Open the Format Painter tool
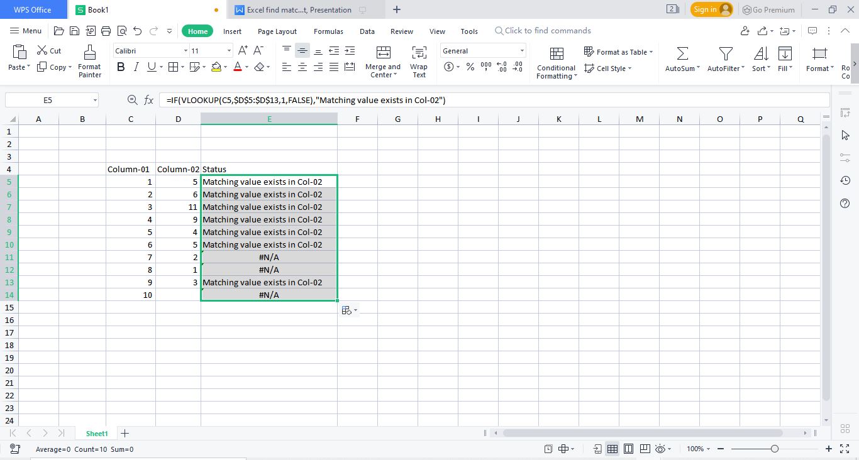This screenshot has width=859, height=460. click(x=89, y=61)
